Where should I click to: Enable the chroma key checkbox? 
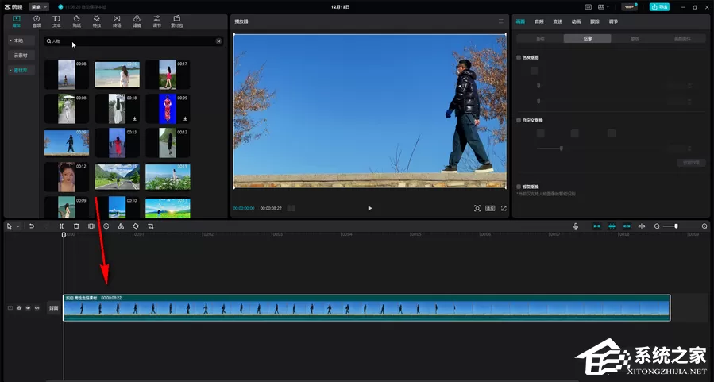[519, 58]
